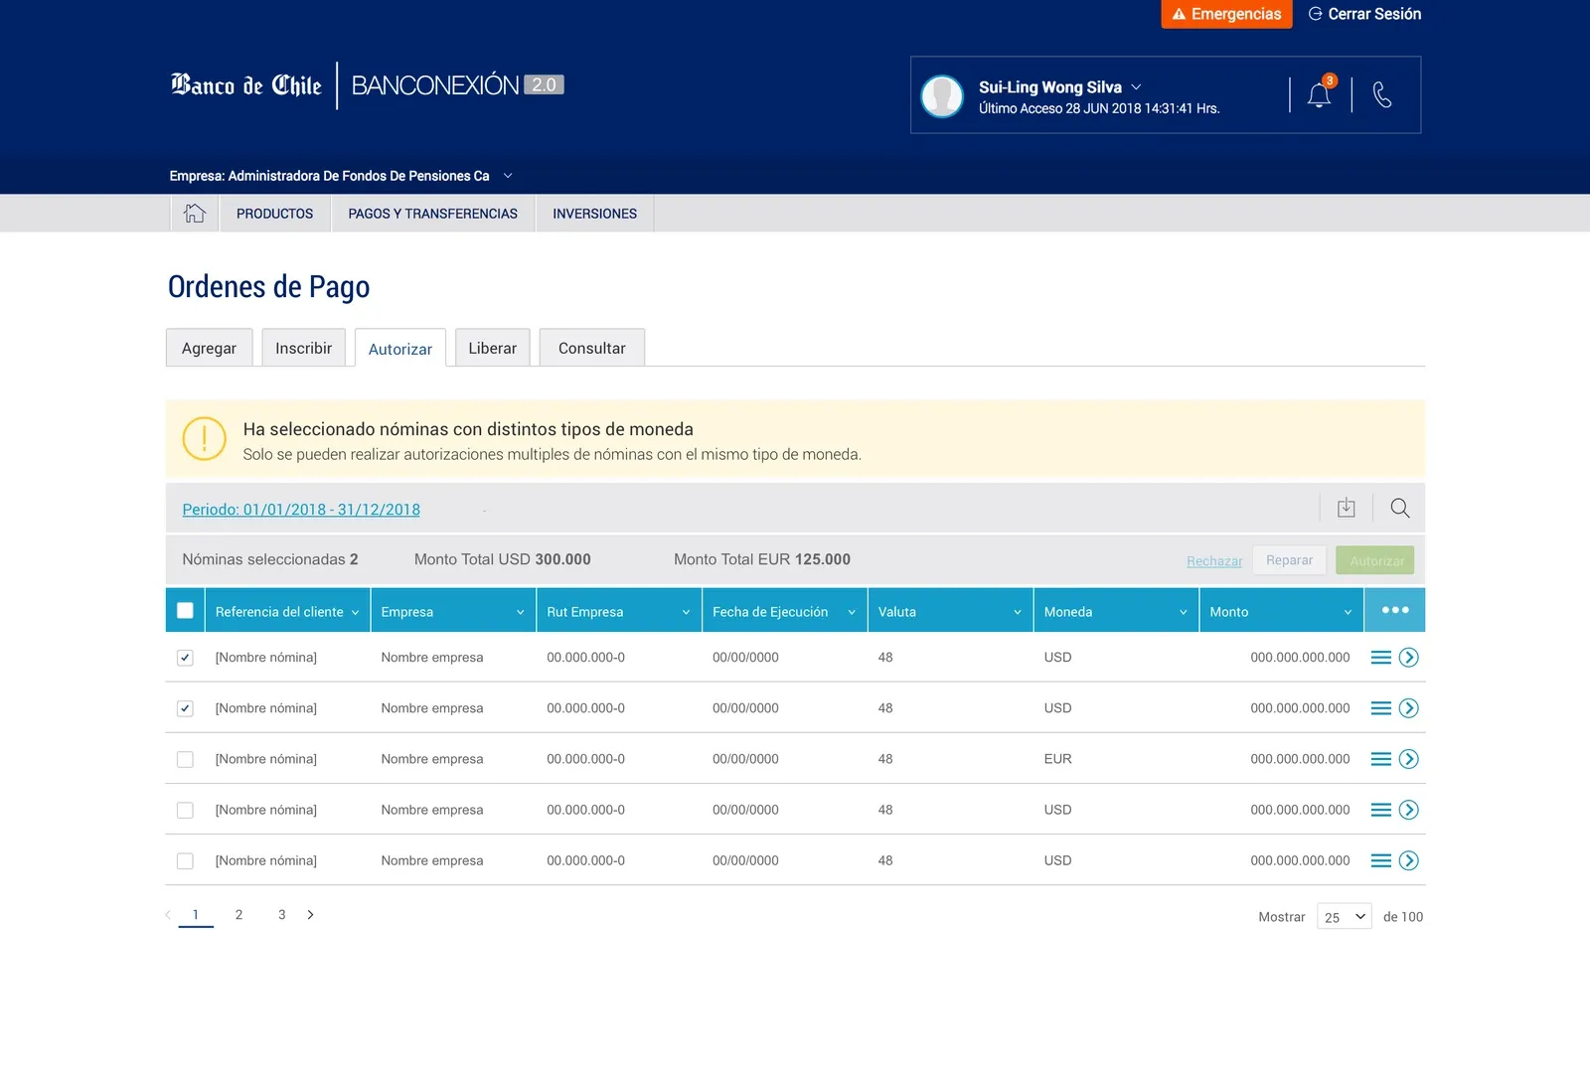The height and width of the screenshot is (1065, 1590).
Task: Expand the Empresa selector dropdown
Action: click(x=508, y=176)
